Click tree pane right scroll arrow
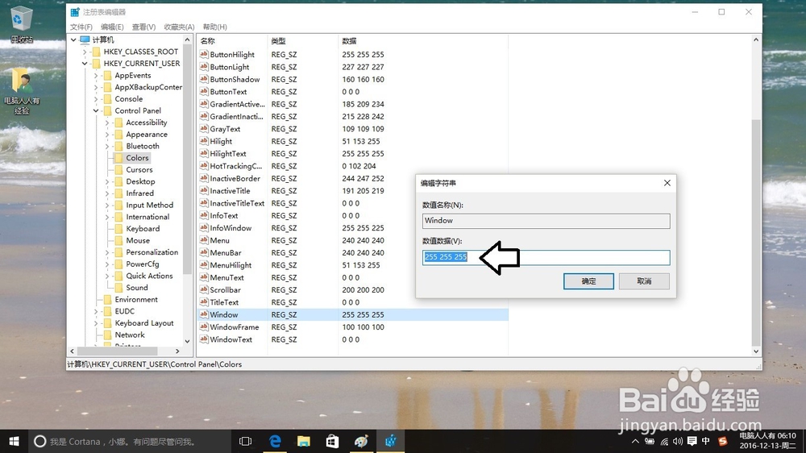 pyautogui.click(x=177, y=351)
